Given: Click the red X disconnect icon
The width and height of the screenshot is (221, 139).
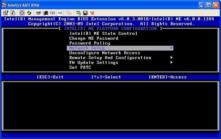Looking at the screenshot, I should click(x=92, y=13).
